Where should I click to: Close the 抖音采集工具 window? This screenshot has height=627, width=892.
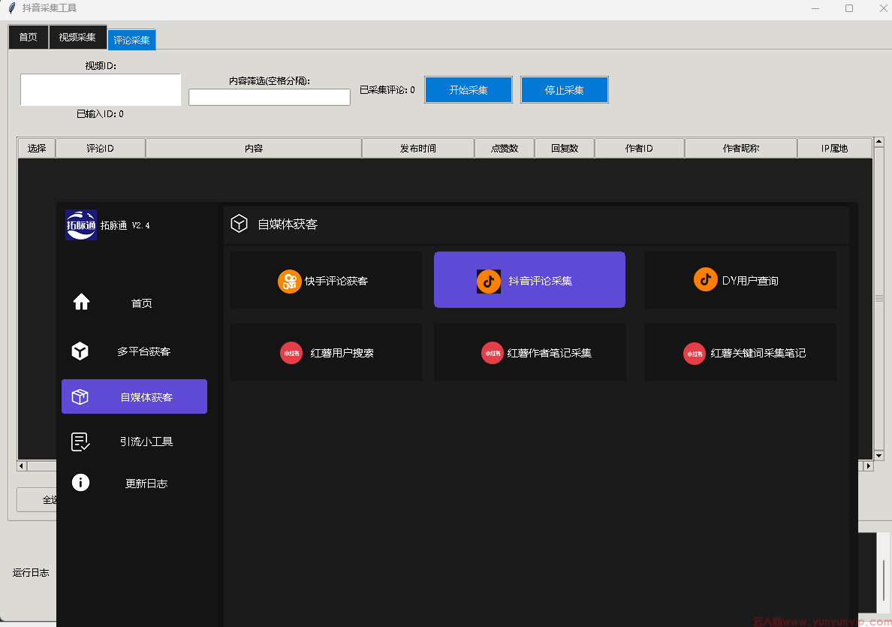coord(884,8)
